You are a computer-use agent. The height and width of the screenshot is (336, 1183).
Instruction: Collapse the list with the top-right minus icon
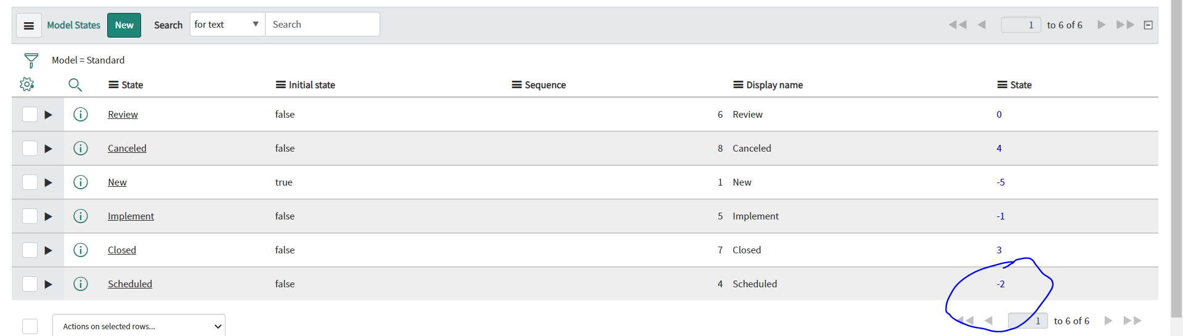pos(1148,25)
